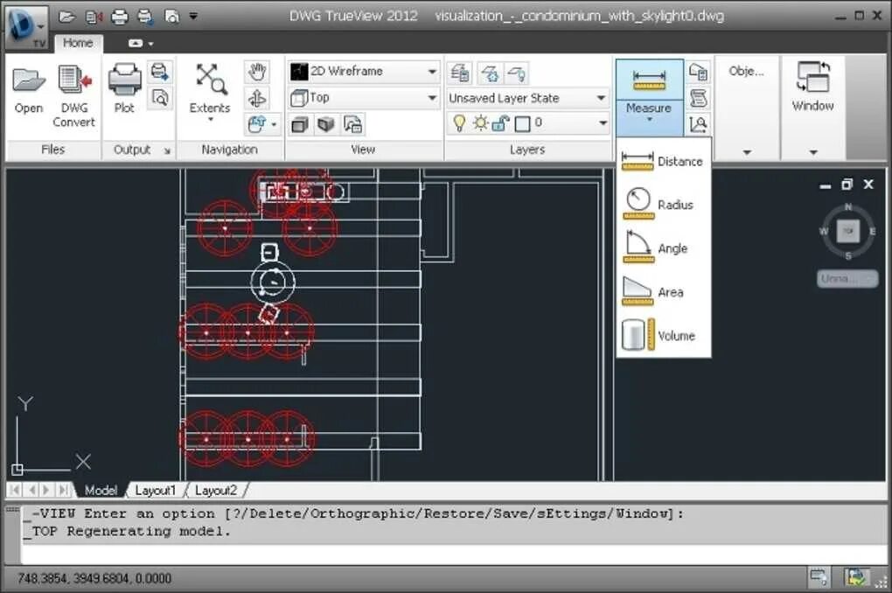Select the Pan tool in Navigation panel

click(x=257, y=72)
